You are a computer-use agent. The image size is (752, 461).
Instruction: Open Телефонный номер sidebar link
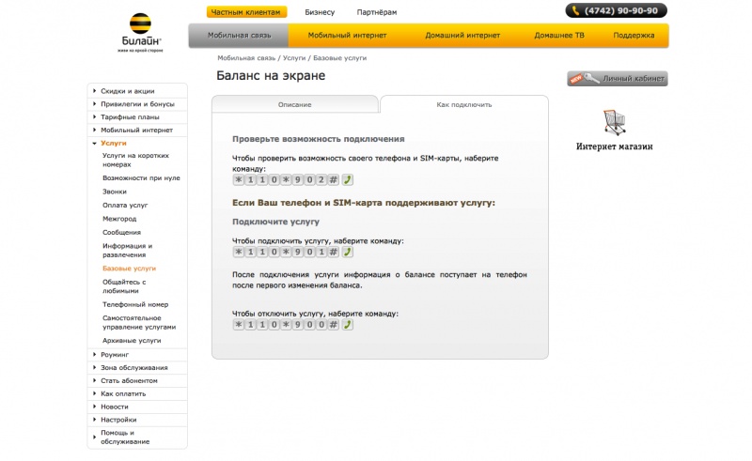135,304
